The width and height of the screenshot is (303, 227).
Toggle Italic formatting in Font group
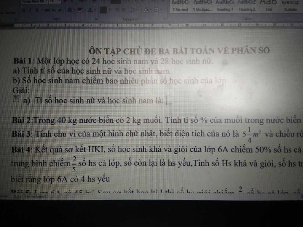pyautogui.click(x=30, y=10)
